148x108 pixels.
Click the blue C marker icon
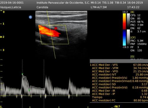[30, 17]
